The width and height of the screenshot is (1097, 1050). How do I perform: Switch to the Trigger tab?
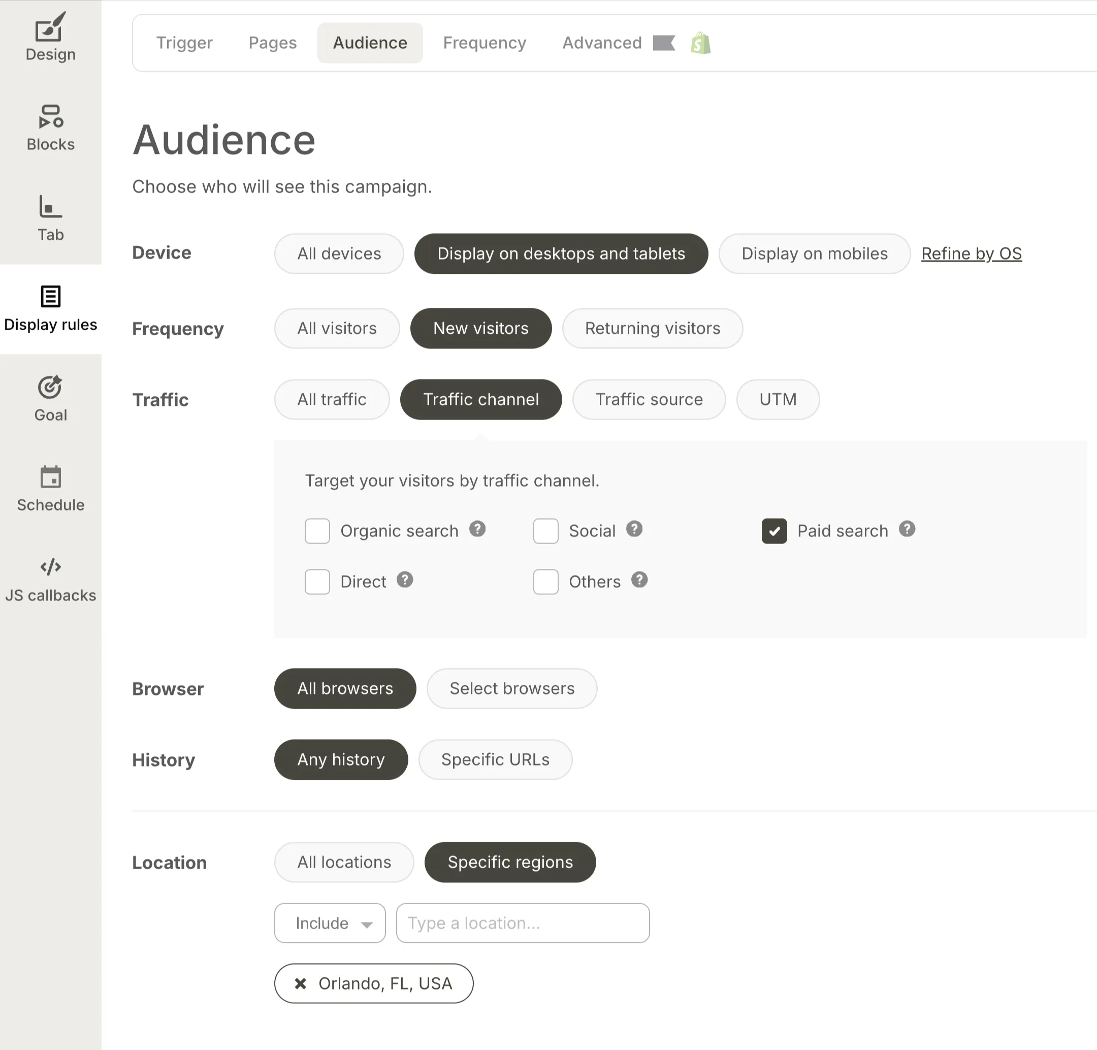coord(184,43)
